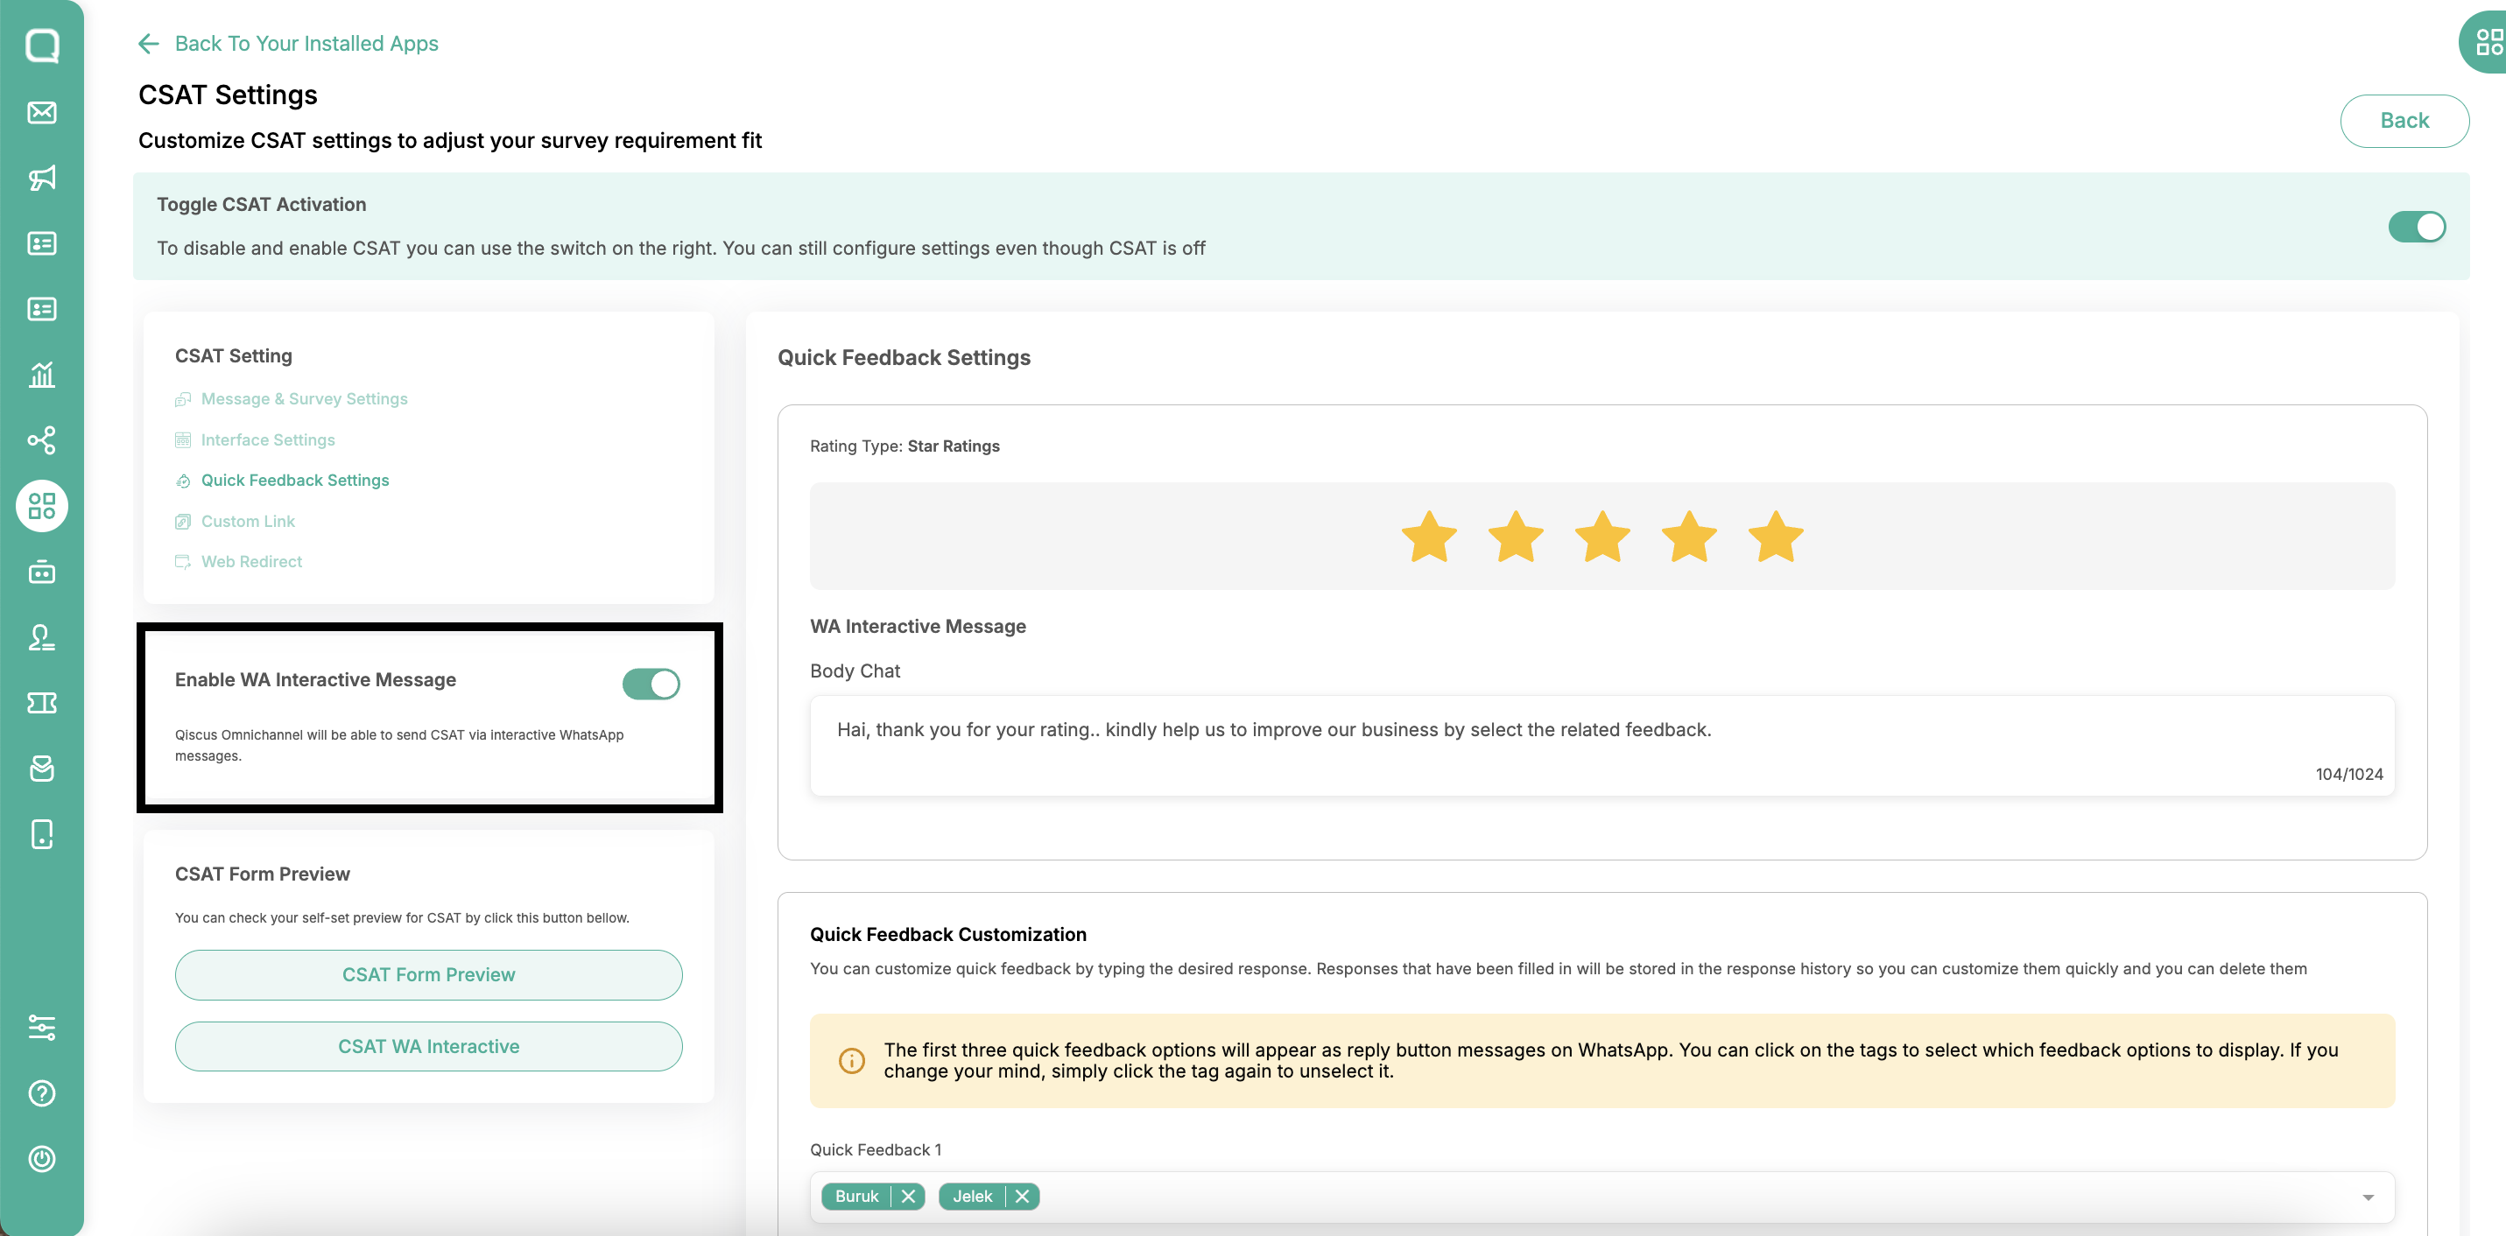Image resolution: width=2506 pixels, height=1236 pixels.
Task: Click the Body Chat message text field
Action: [1601, 746]
